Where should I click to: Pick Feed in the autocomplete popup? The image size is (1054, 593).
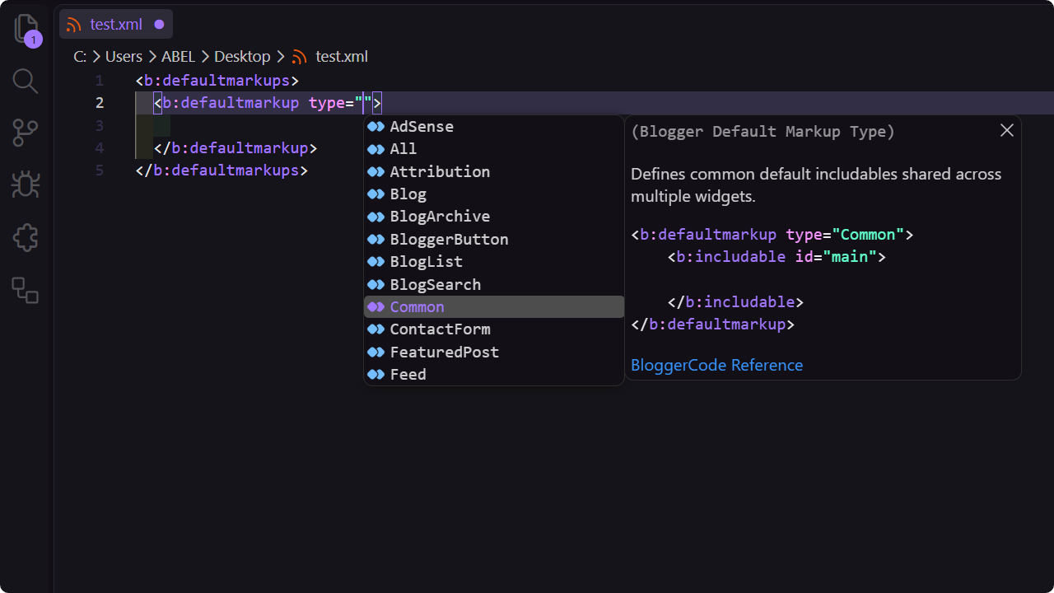click(x=494, y=374)
